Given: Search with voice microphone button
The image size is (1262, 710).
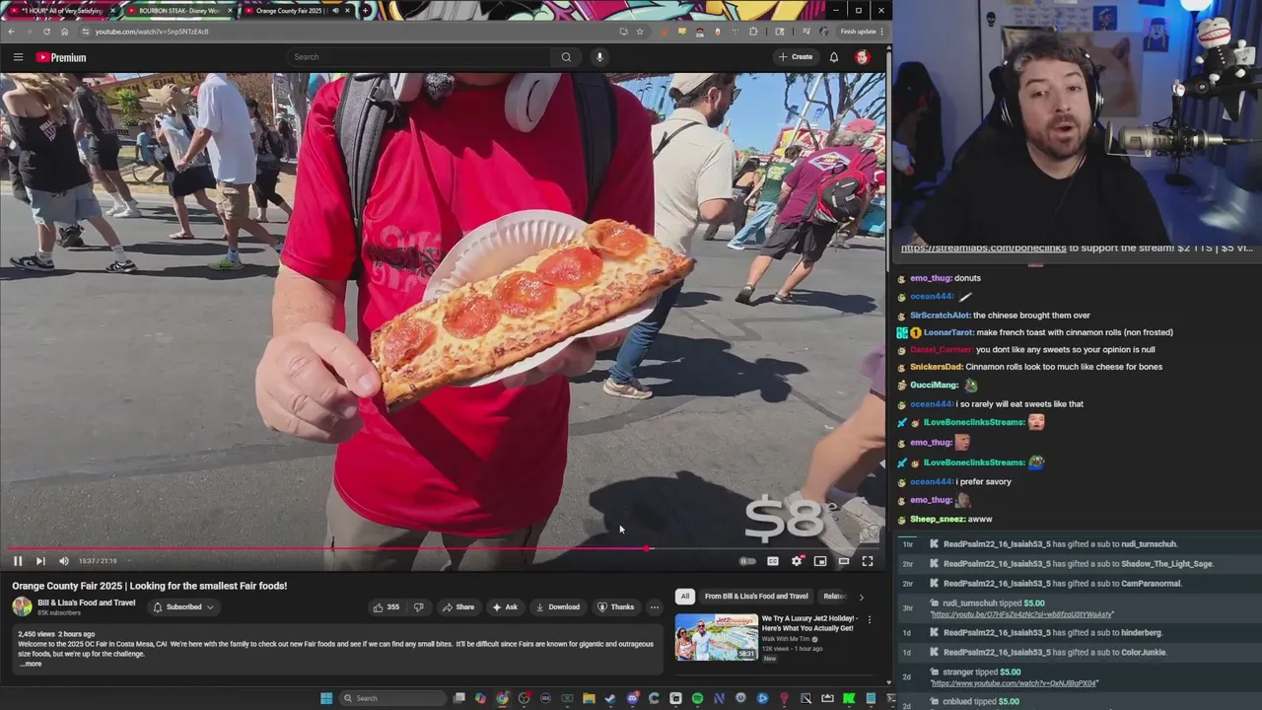Looking at the screenshot, I should click(599, 57).
